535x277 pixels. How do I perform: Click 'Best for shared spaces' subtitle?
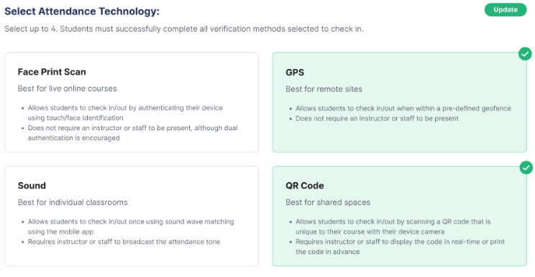(328, 202)
